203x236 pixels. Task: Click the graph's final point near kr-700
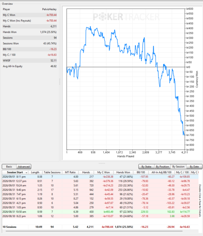[184, 135]
